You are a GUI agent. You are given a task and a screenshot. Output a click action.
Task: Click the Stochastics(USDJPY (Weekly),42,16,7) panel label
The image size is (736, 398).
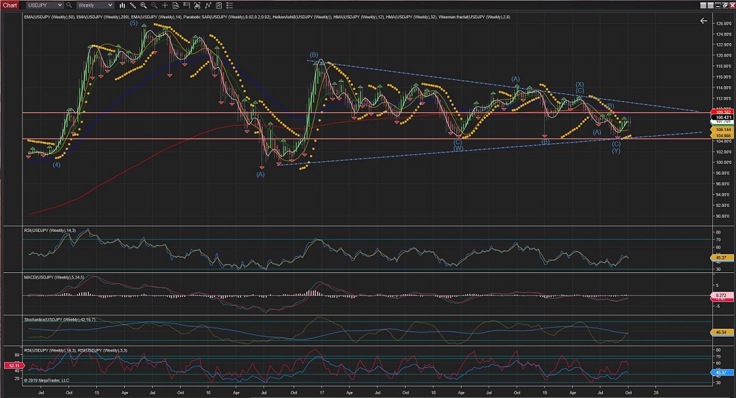[x=59, y=319]
